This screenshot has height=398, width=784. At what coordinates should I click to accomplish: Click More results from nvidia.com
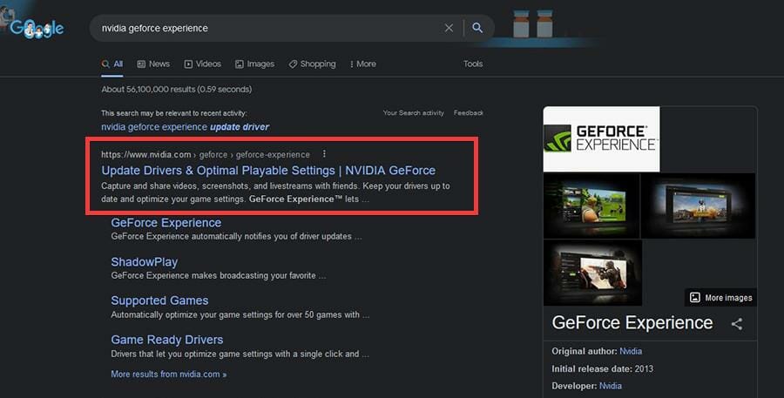click(x=168, y=374)
